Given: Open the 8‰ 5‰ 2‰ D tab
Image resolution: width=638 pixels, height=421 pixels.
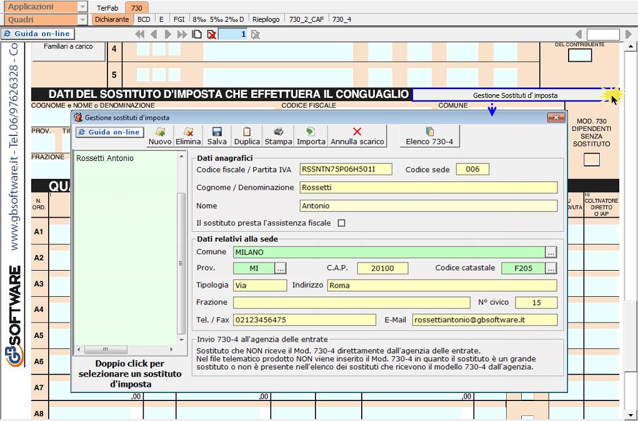Looking at the screenshot, I should (218, 19).
